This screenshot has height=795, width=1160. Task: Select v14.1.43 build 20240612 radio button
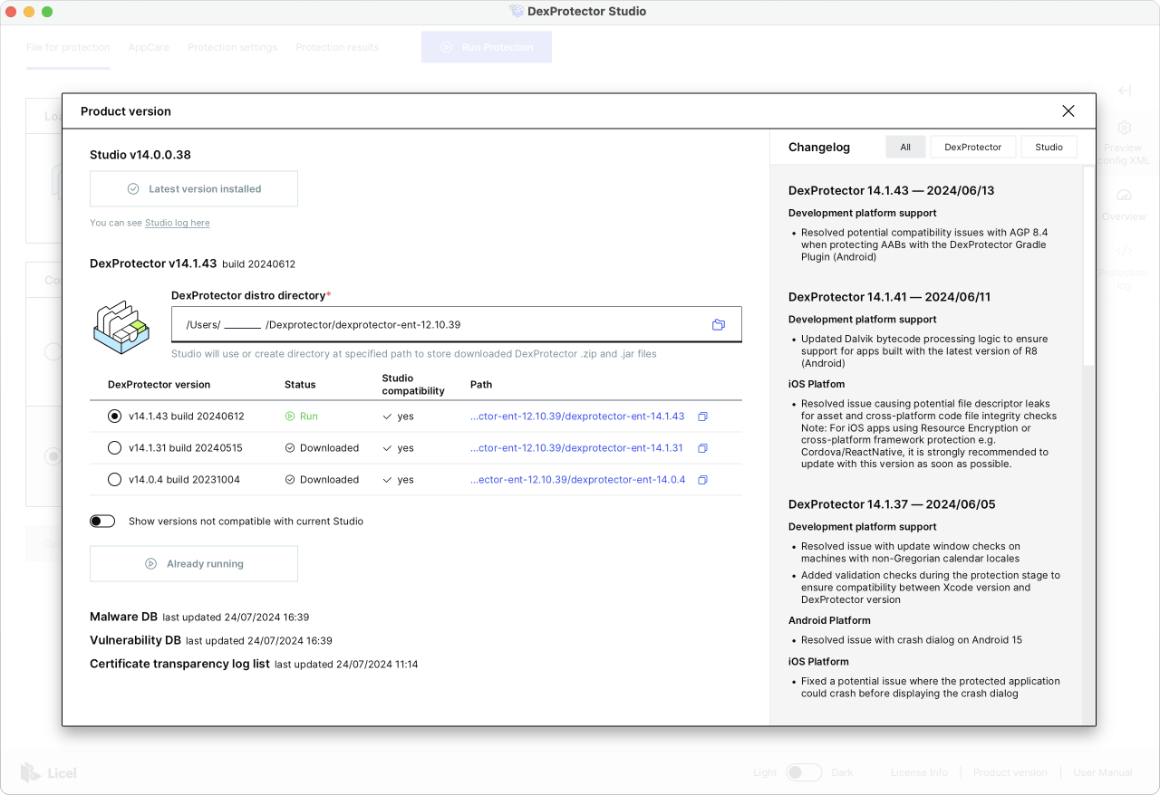(114, 417)
